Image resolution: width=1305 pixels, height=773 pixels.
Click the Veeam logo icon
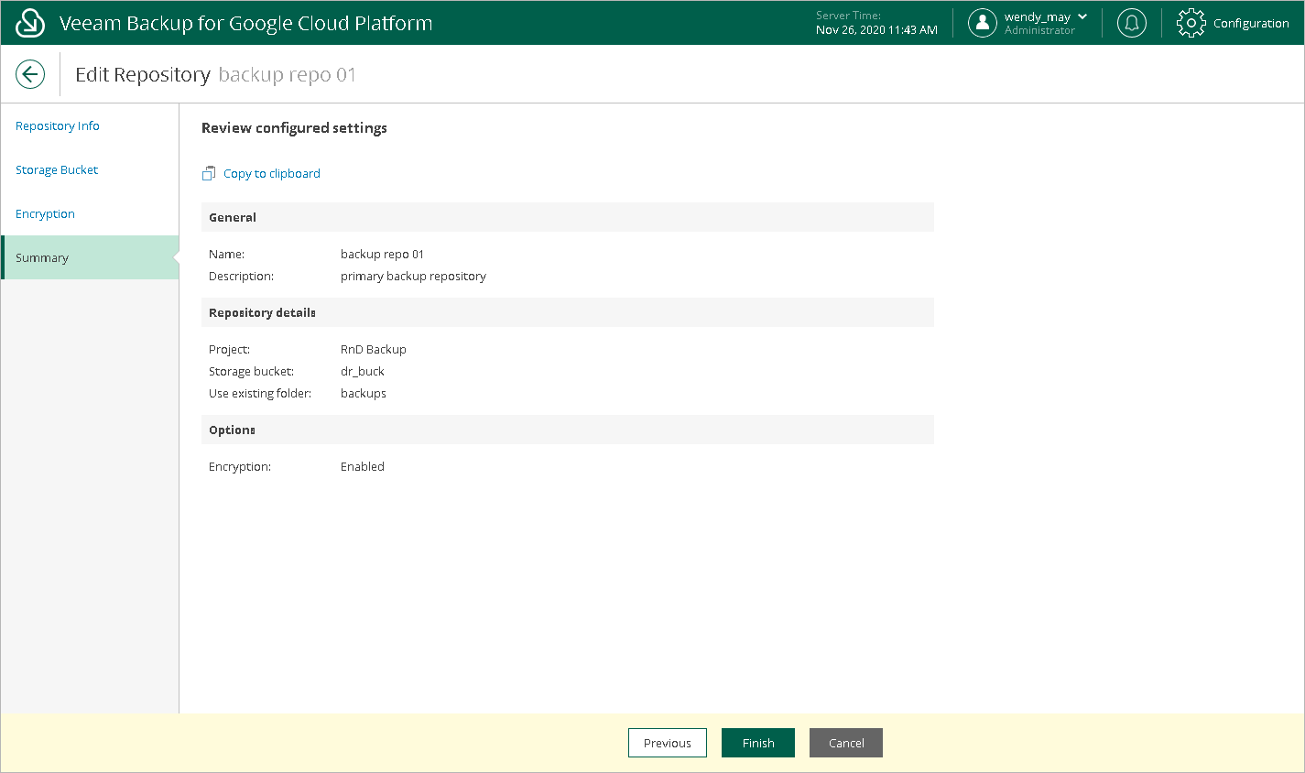(x=30, y=23)
